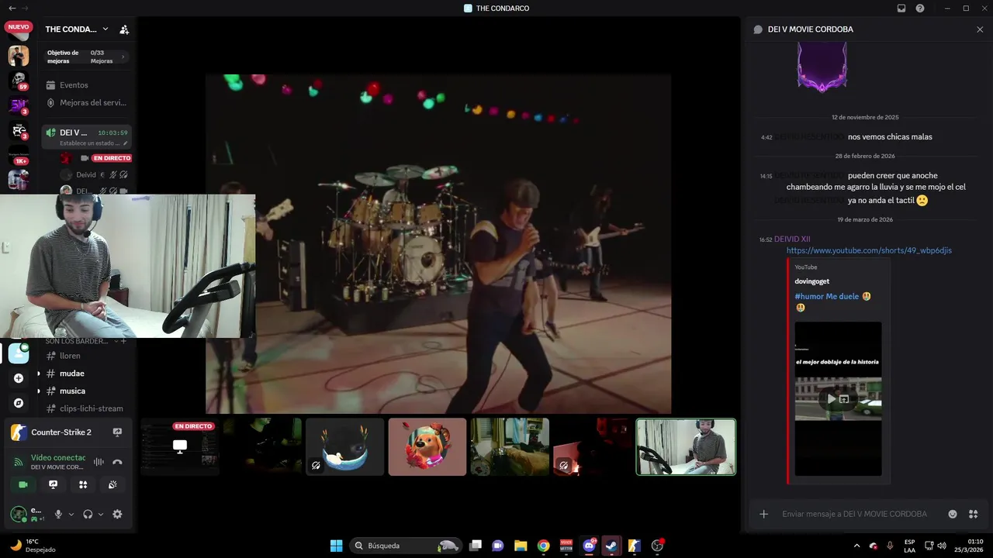Open the help icon in the title bar
The width and height of the screenshot is (993, 558).
click(920, 9)
